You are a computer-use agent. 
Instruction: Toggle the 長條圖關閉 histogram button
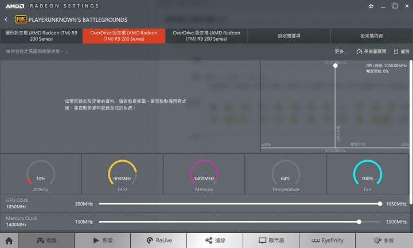pos(371,52)
